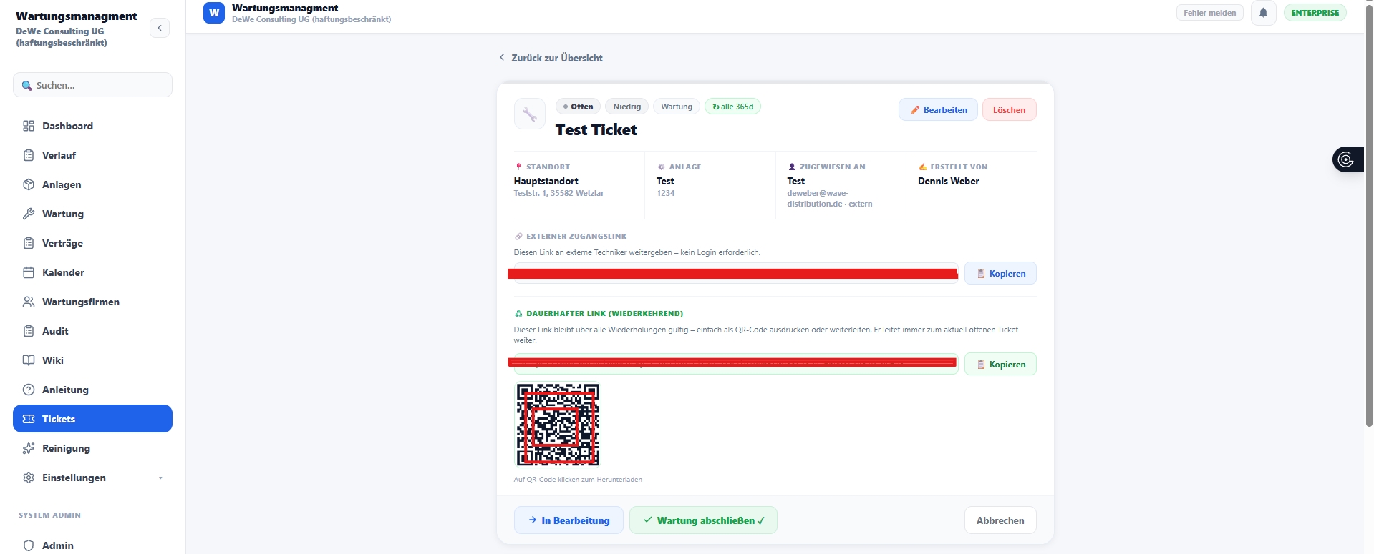Click the Bearbeiten button
The width and height of the screenshot is (1374, 554).
pos(937,110)
